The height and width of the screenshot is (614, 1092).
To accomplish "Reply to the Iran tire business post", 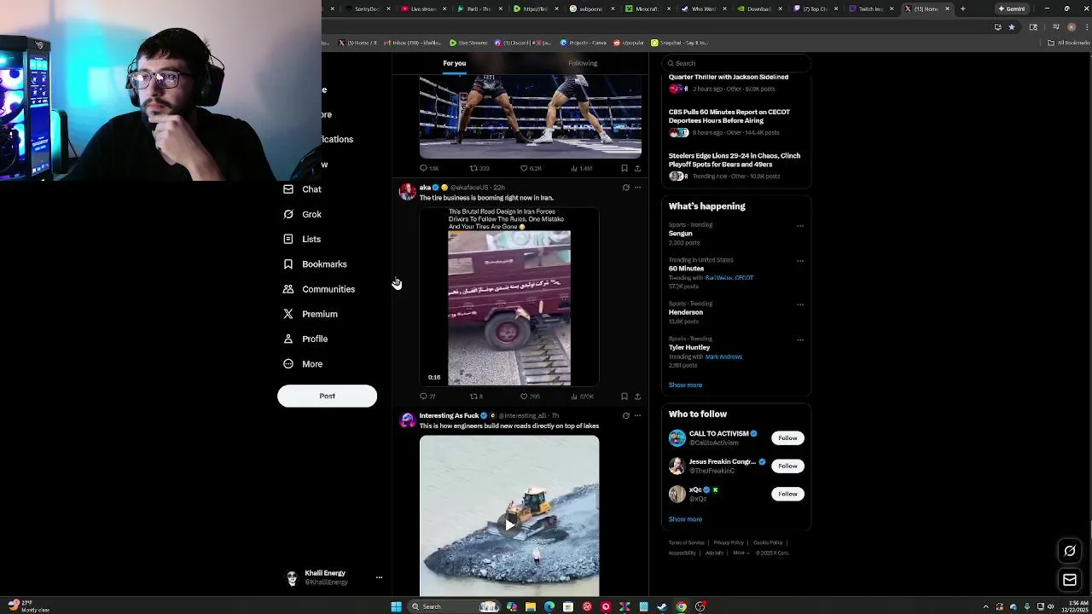I will tap(427, 397).
